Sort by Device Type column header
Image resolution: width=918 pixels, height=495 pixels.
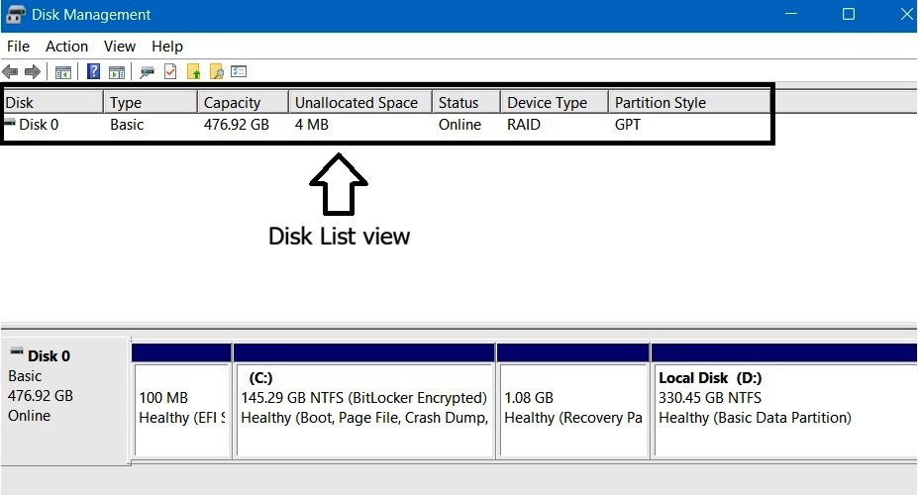click(x=555, y=102)
